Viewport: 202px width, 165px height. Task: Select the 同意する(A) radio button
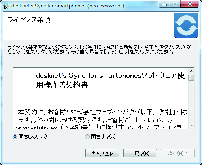click(87, 137)
